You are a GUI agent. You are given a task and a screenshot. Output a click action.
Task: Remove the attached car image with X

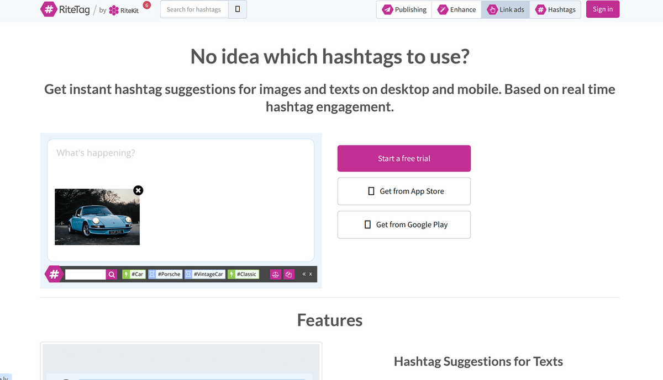138,190
